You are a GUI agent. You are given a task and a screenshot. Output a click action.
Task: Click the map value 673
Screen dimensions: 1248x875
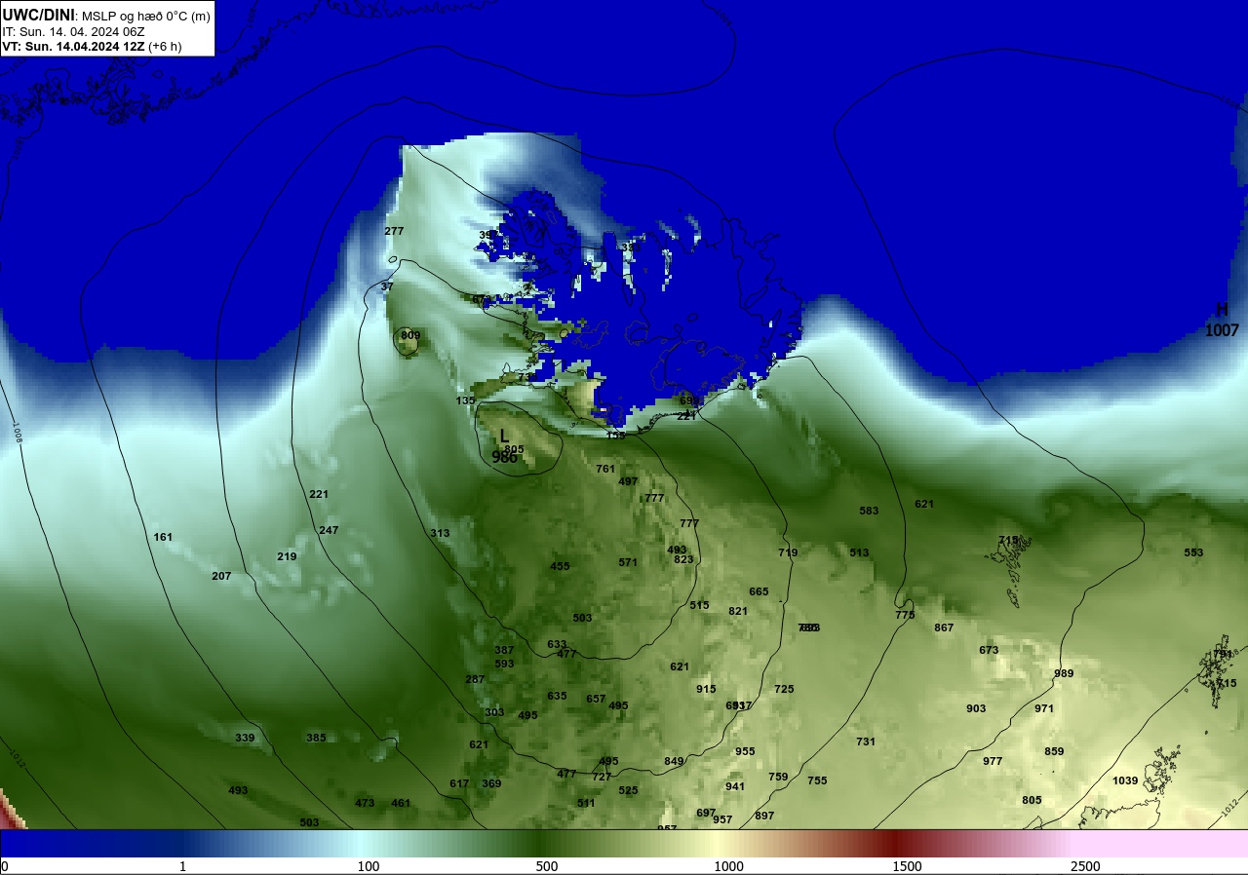[x=989, y=650]
